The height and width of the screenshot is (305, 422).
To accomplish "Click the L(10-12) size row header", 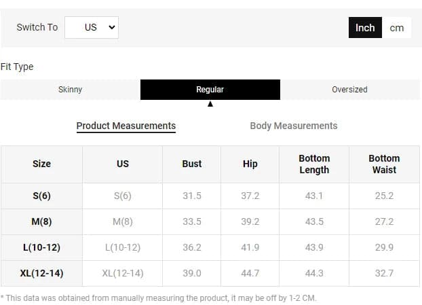I will [x=41, y=247].
